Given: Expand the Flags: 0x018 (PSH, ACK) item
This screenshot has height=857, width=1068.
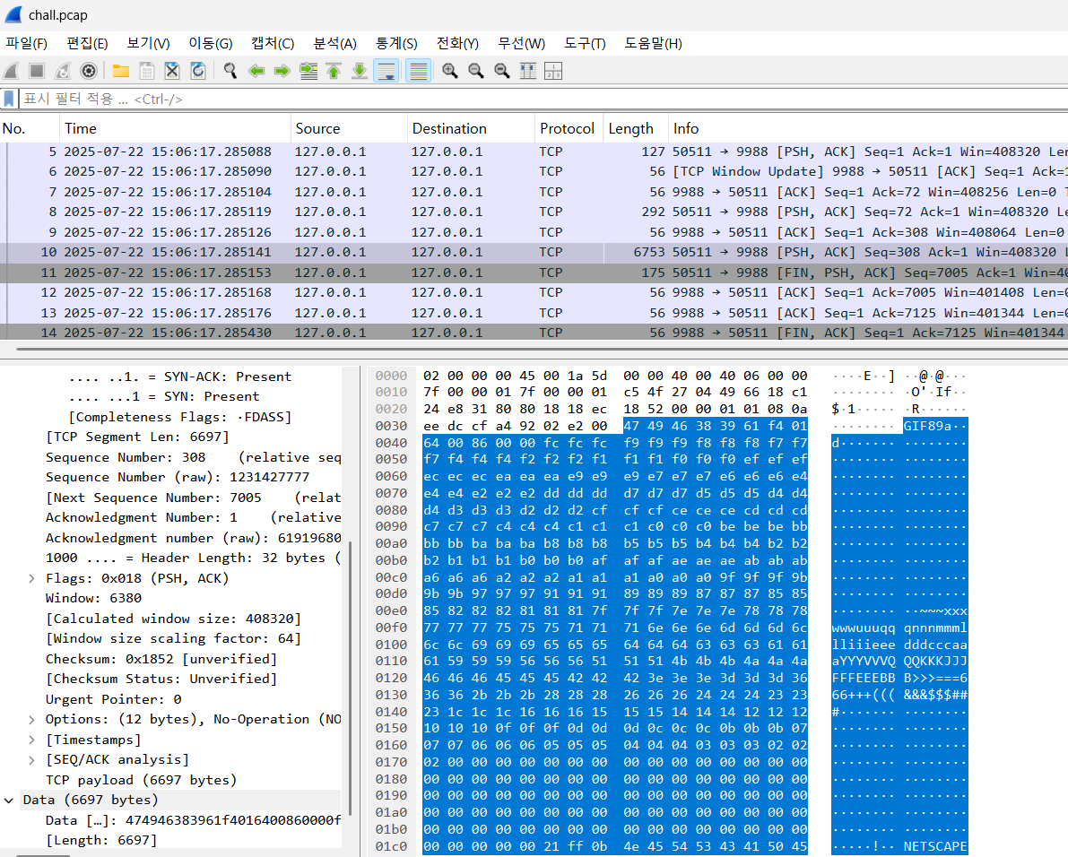Looking at the screenshot, I should tap(31, 578).
